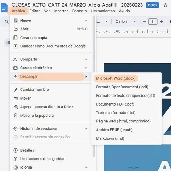Click the Crear una copia icon
Screen dimensions: 171x171
(15, 38)
